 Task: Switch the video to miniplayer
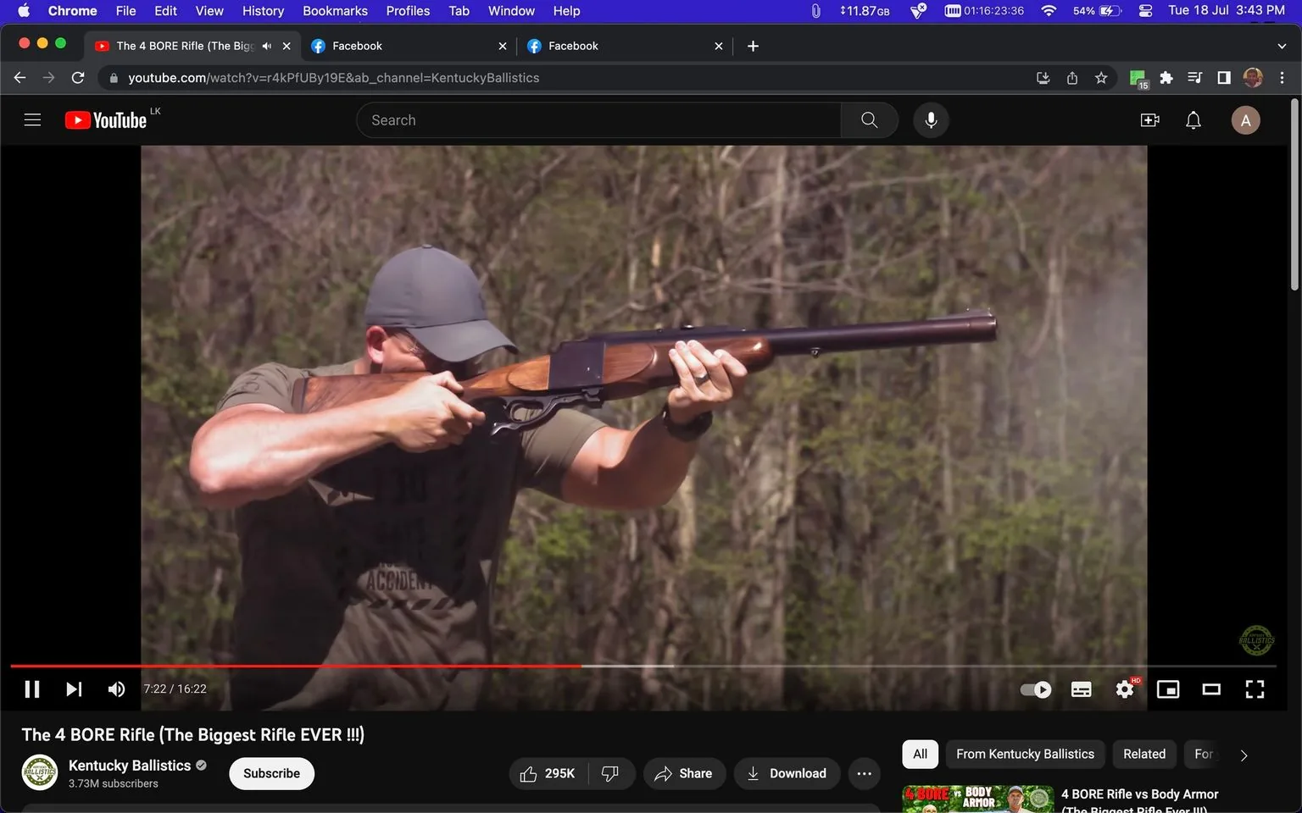pyautogui.click(x=1167, y=689)
